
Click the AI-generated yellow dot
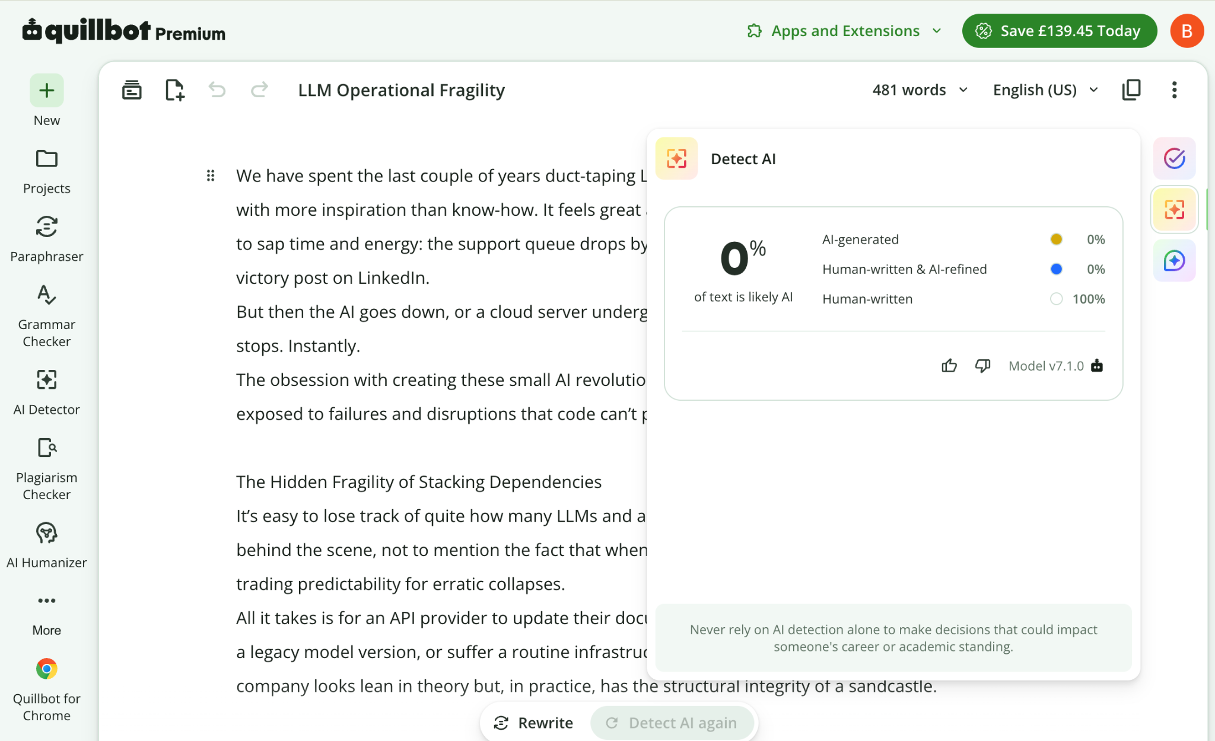click(1056, 239)
